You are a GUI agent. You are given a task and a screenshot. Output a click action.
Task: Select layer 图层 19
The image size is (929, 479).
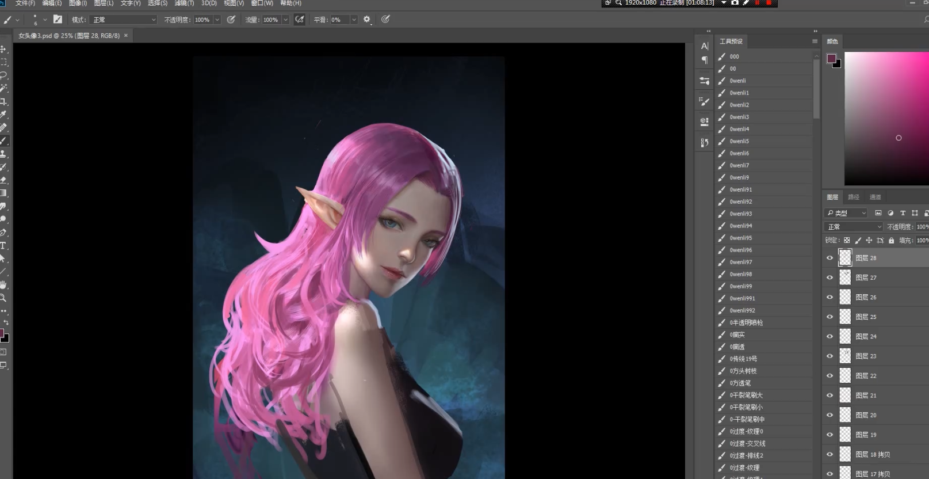pyautogui.click(x=877, y=435)
